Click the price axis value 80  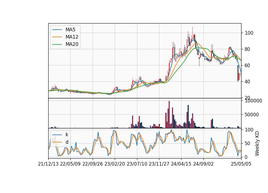[247, 49]
